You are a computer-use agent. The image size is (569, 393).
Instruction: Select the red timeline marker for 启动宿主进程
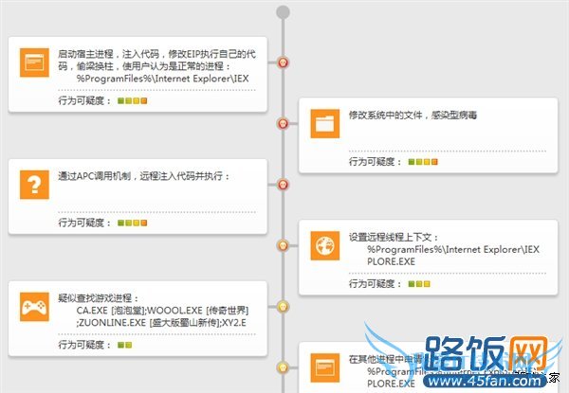(283, 63)
